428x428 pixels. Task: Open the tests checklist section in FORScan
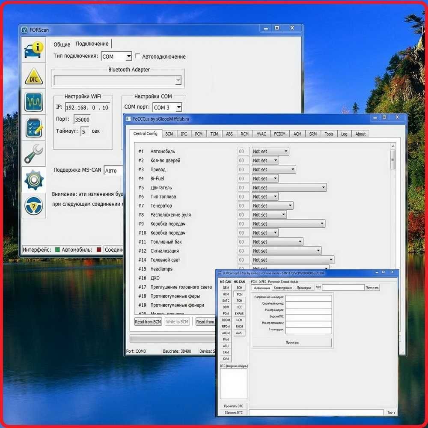[33, 128]
